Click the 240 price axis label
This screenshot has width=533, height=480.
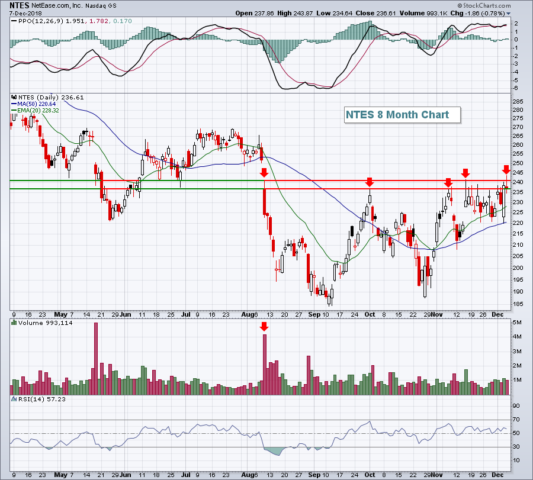pos(518,182)
